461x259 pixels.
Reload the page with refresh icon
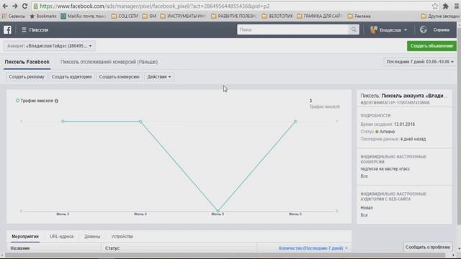coord(25,6)
